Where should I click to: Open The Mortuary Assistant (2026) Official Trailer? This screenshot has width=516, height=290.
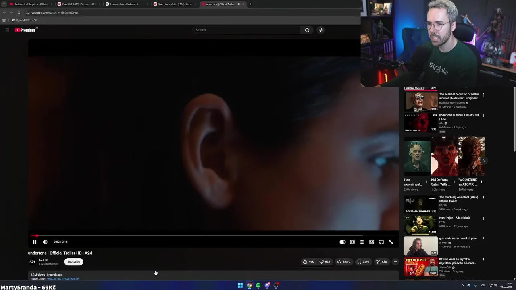(458, 199)
